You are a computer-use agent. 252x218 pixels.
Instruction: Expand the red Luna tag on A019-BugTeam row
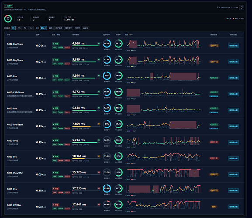(x=67, y=64)
